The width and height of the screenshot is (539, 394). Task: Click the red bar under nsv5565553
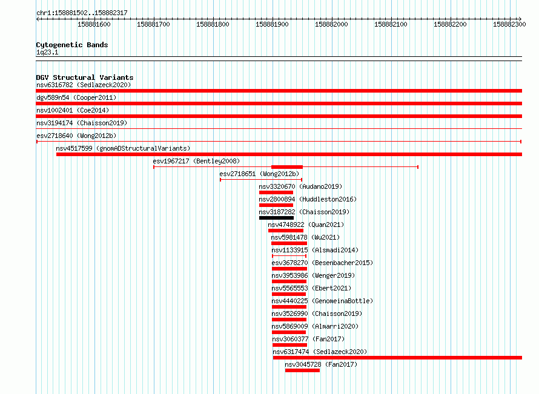(289, 294)
